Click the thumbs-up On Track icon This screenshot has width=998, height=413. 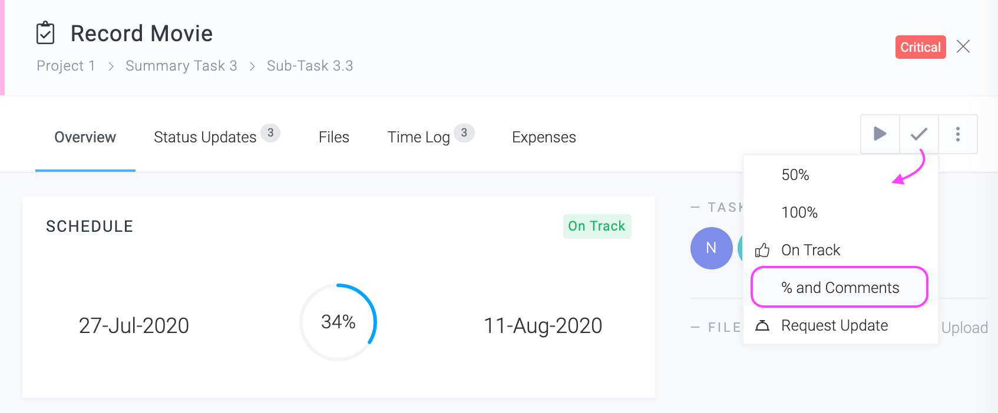762,251
